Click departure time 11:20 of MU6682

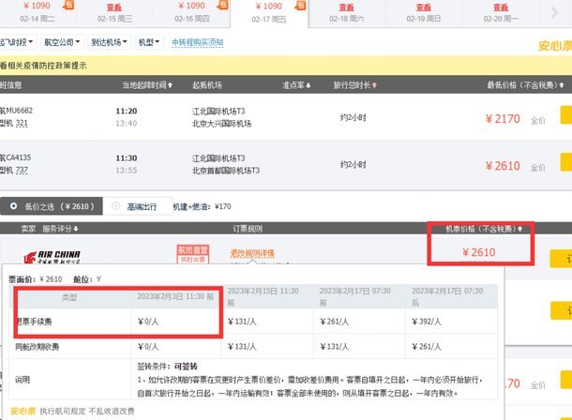pos(127,112)
